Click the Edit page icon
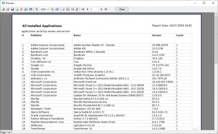Screen dimensions: 218x134 point(77,9)
